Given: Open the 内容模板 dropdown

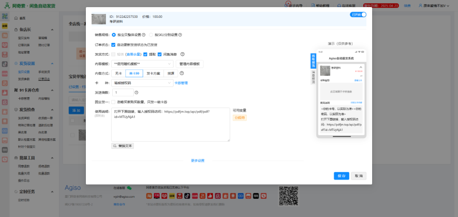Looking at the screenshot, I should (x=142, y=64).
